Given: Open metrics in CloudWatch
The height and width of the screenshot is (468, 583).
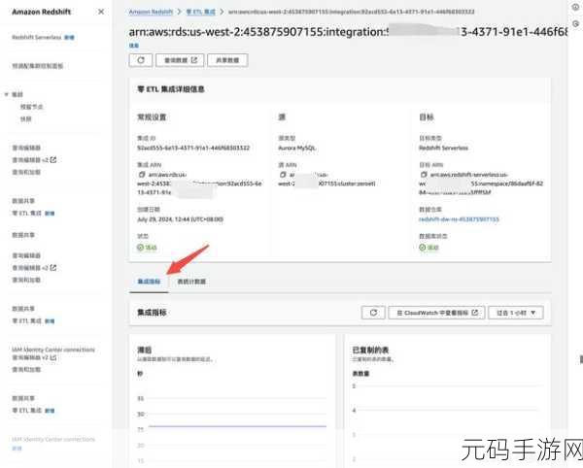Looking at the screenshot, I should (436, 313).
